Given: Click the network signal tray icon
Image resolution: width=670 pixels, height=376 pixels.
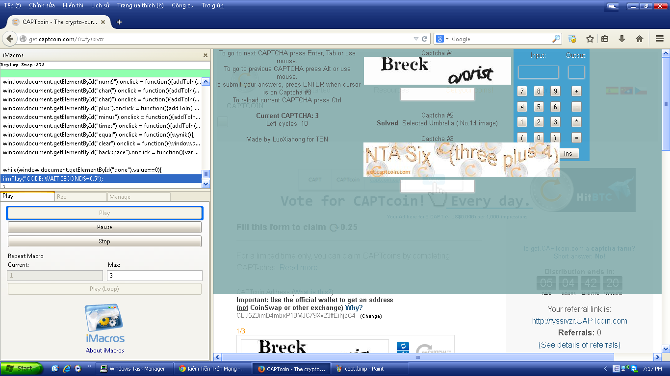Looking at the screenshot, I should click(626, 369).
